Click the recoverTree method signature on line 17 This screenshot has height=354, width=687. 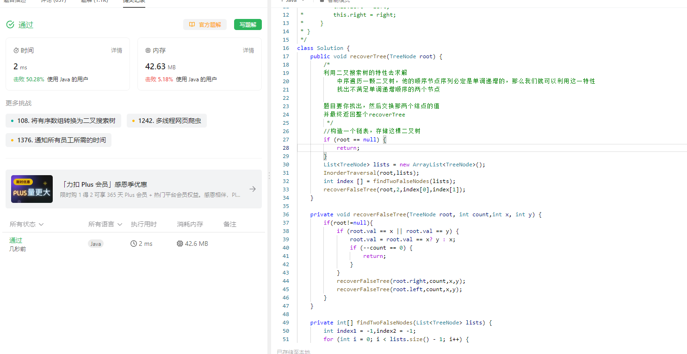pyautogui.click(x=376, y=56)
